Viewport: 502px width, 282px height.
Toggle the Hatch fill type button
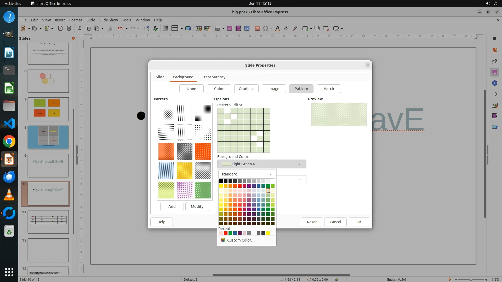(x=329, y=89)
